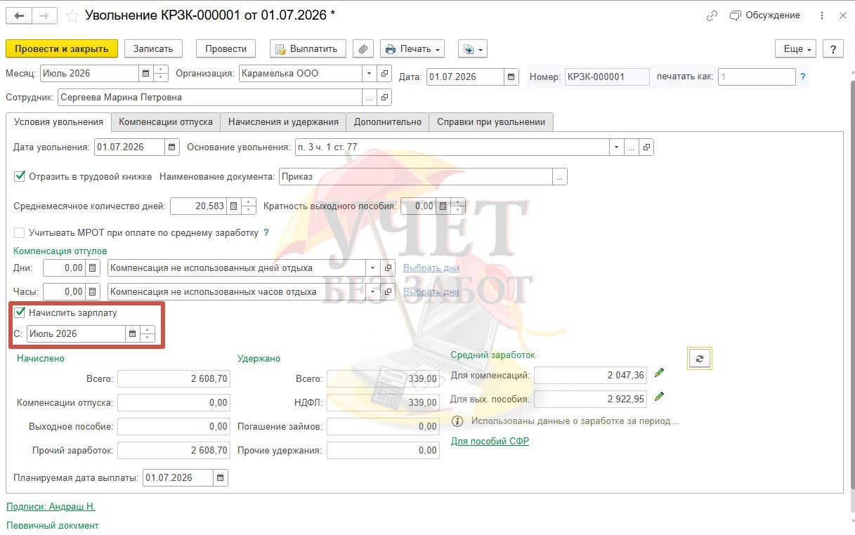Open the Начисления и удержания tab

pyautogui.click(x=283, y=121)
